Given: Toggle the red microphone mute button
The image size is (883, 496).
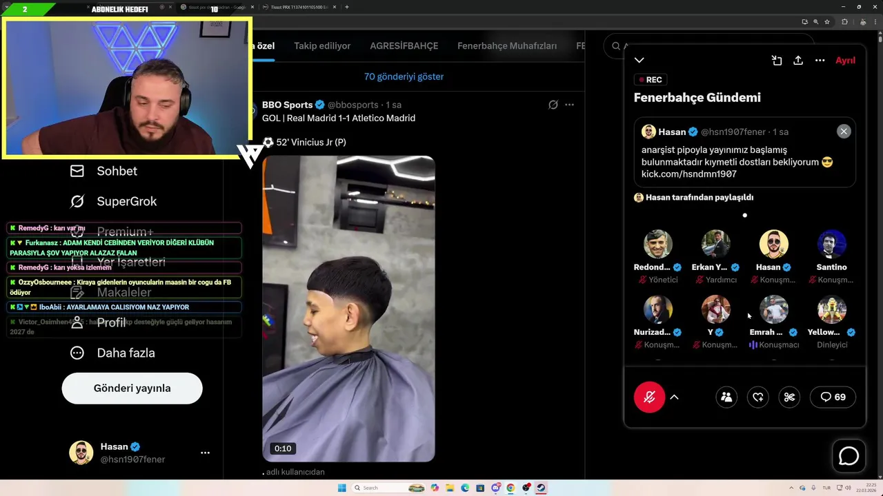Looking at the screenshot, I should (x=649, y=397).
